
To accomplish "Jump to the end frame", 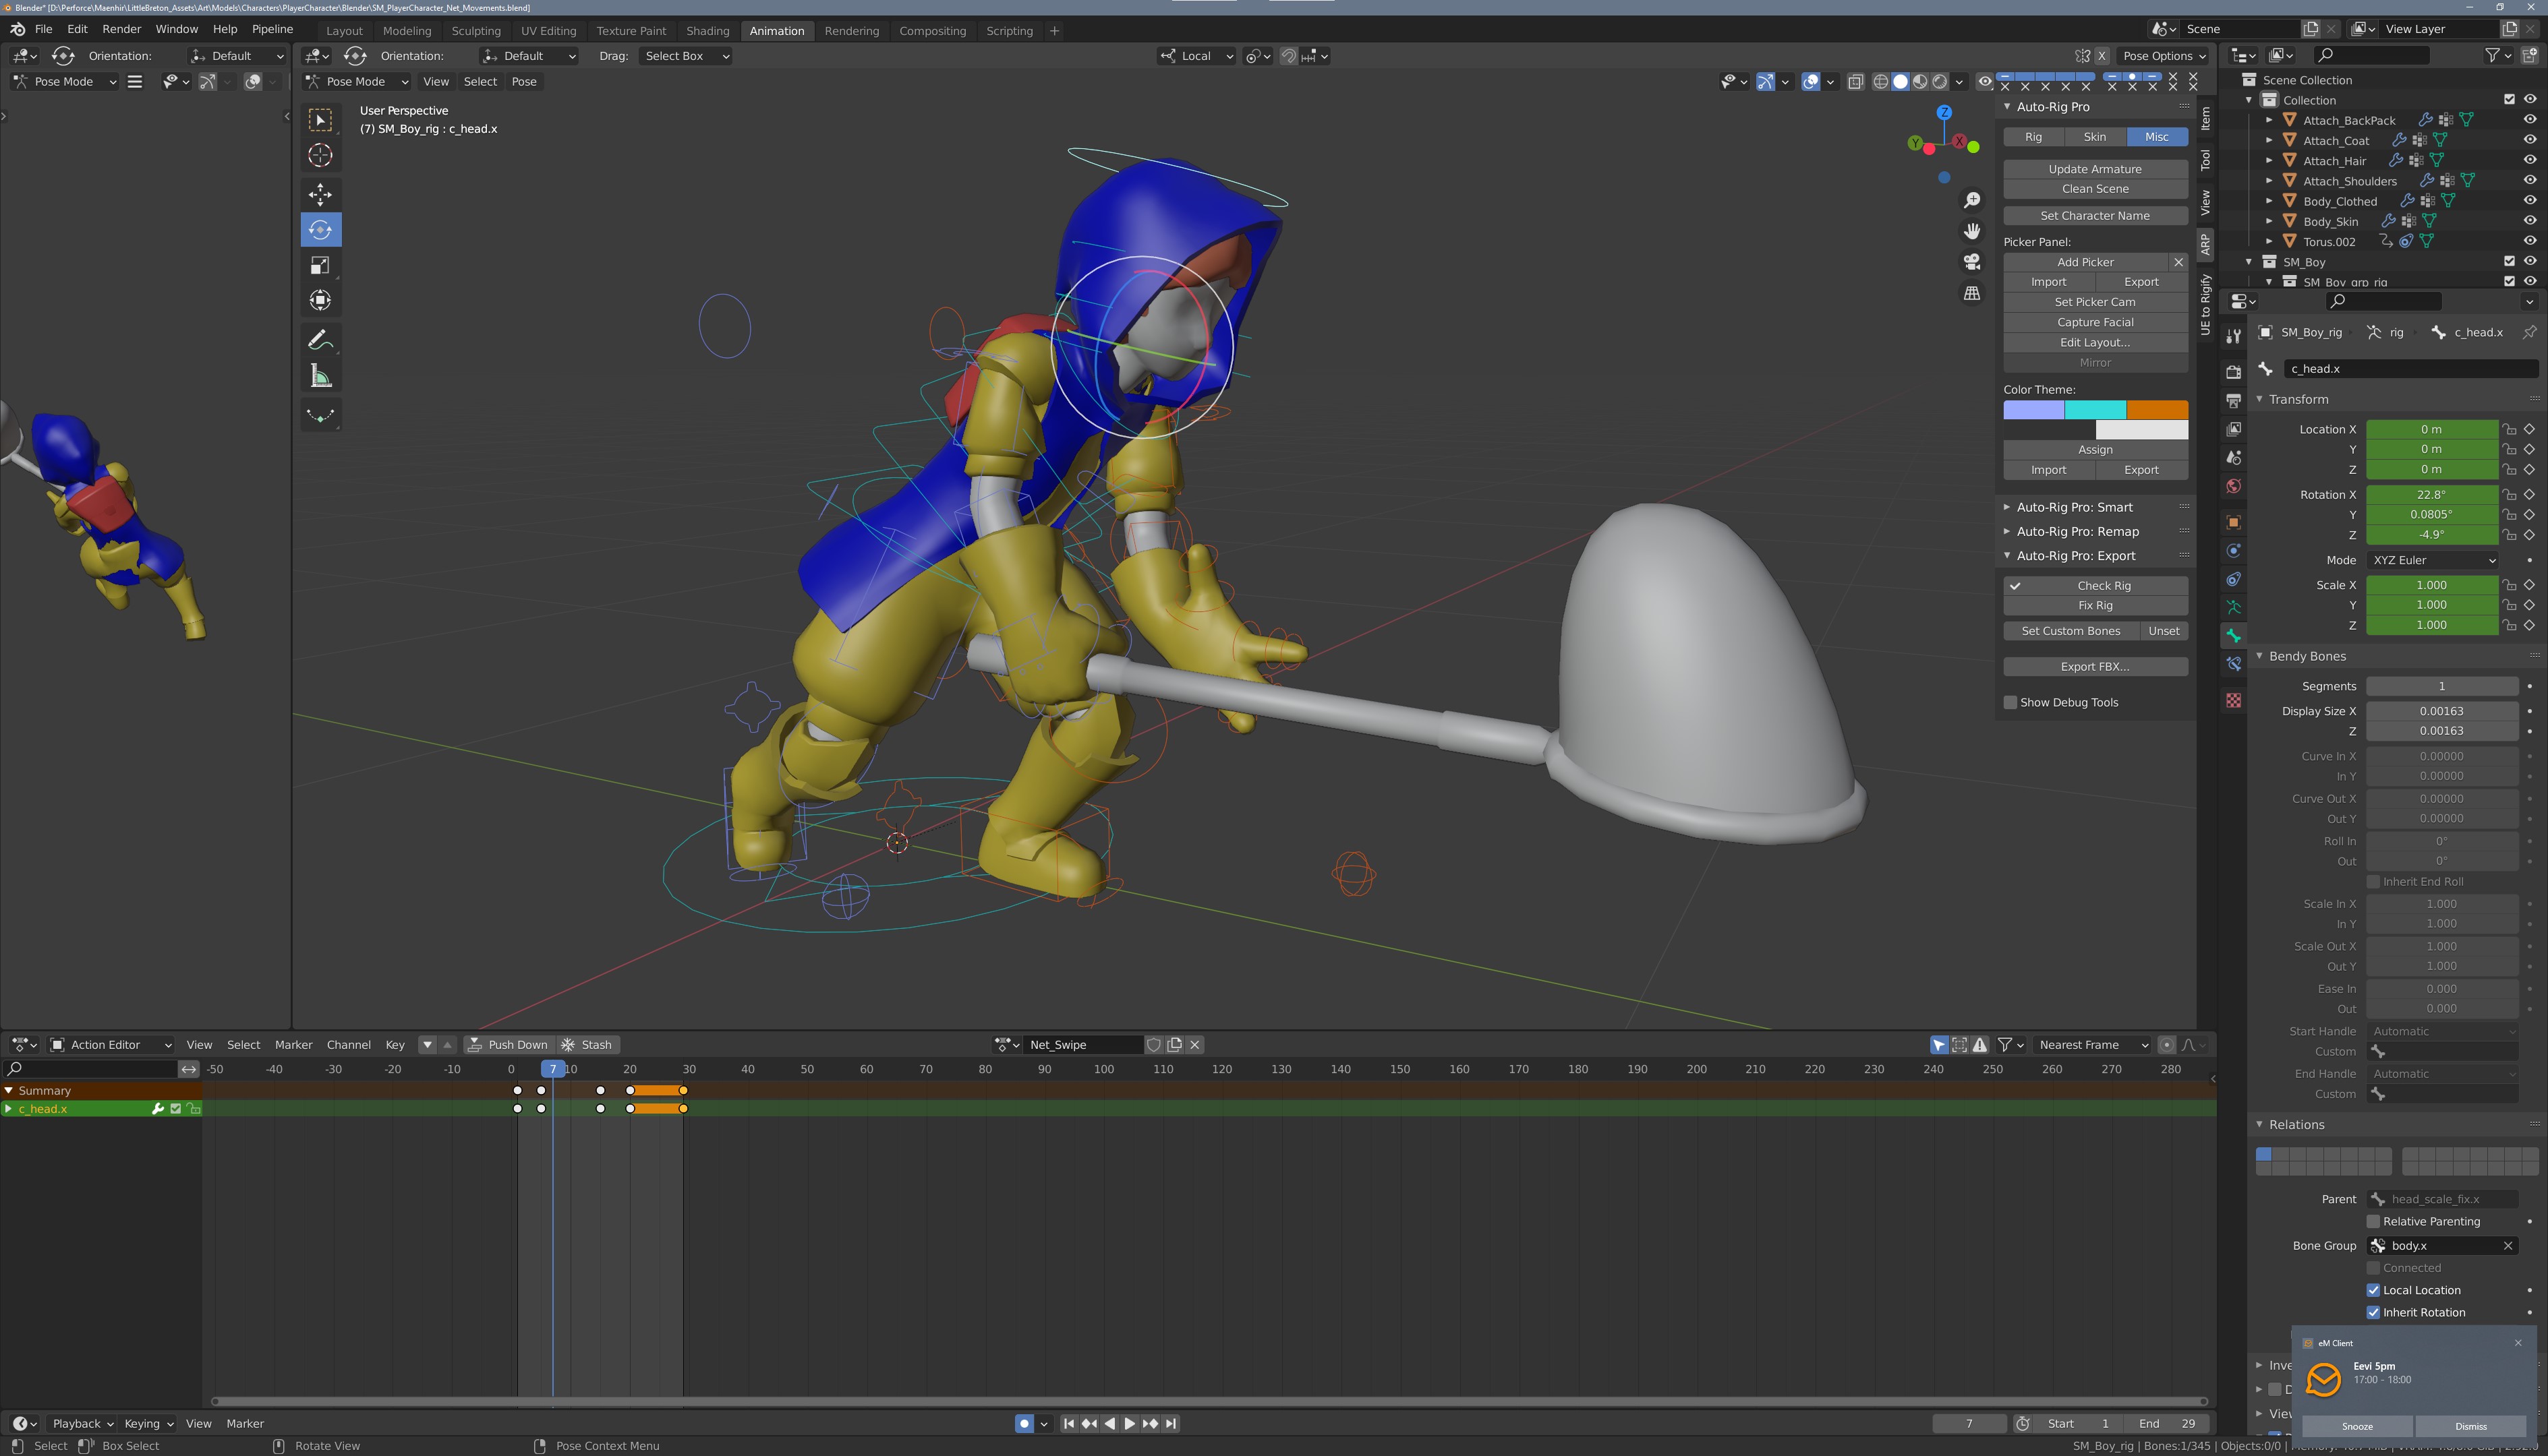I will tap(1170, 1423).
